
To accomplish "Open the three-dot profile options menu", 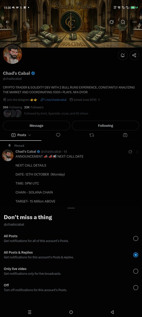I will click(135, 22).
